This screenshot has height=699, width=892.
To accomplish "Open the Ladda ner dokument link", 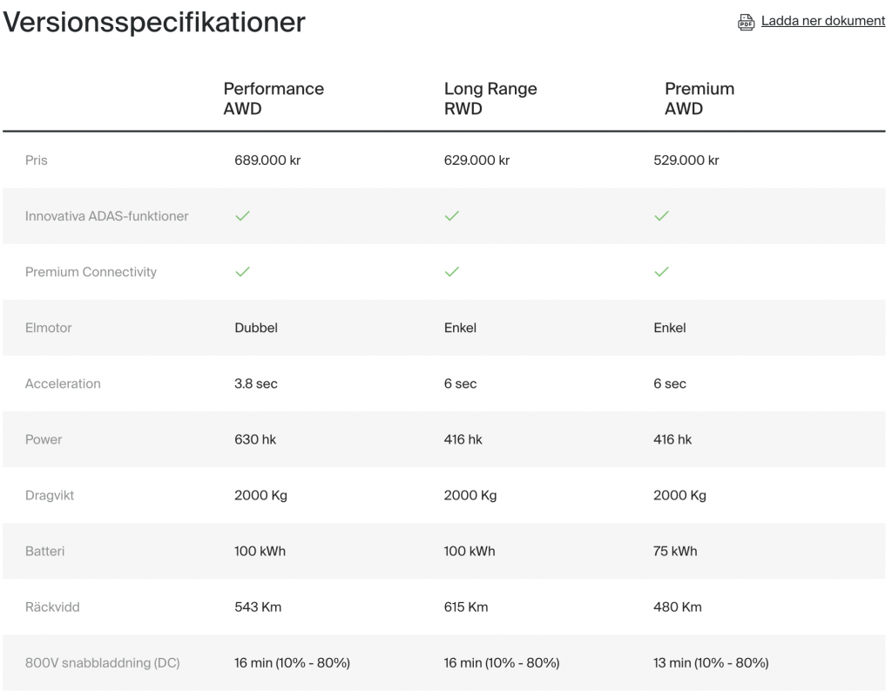I will pos(822,21).
